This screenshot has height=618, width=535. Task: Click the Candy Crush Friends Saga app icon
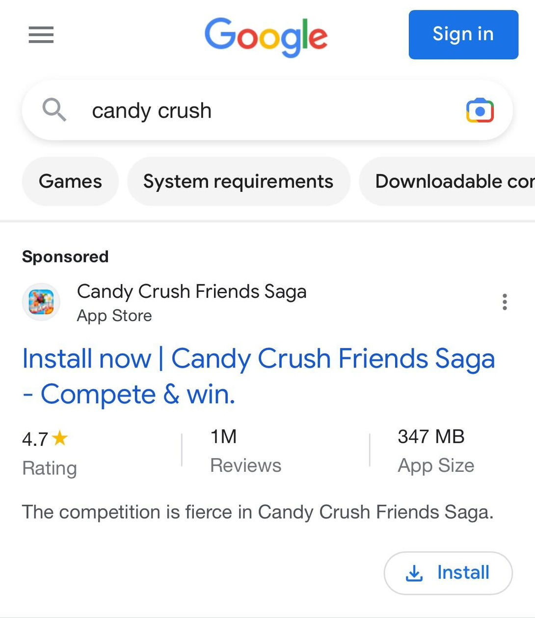click(41, 302)
